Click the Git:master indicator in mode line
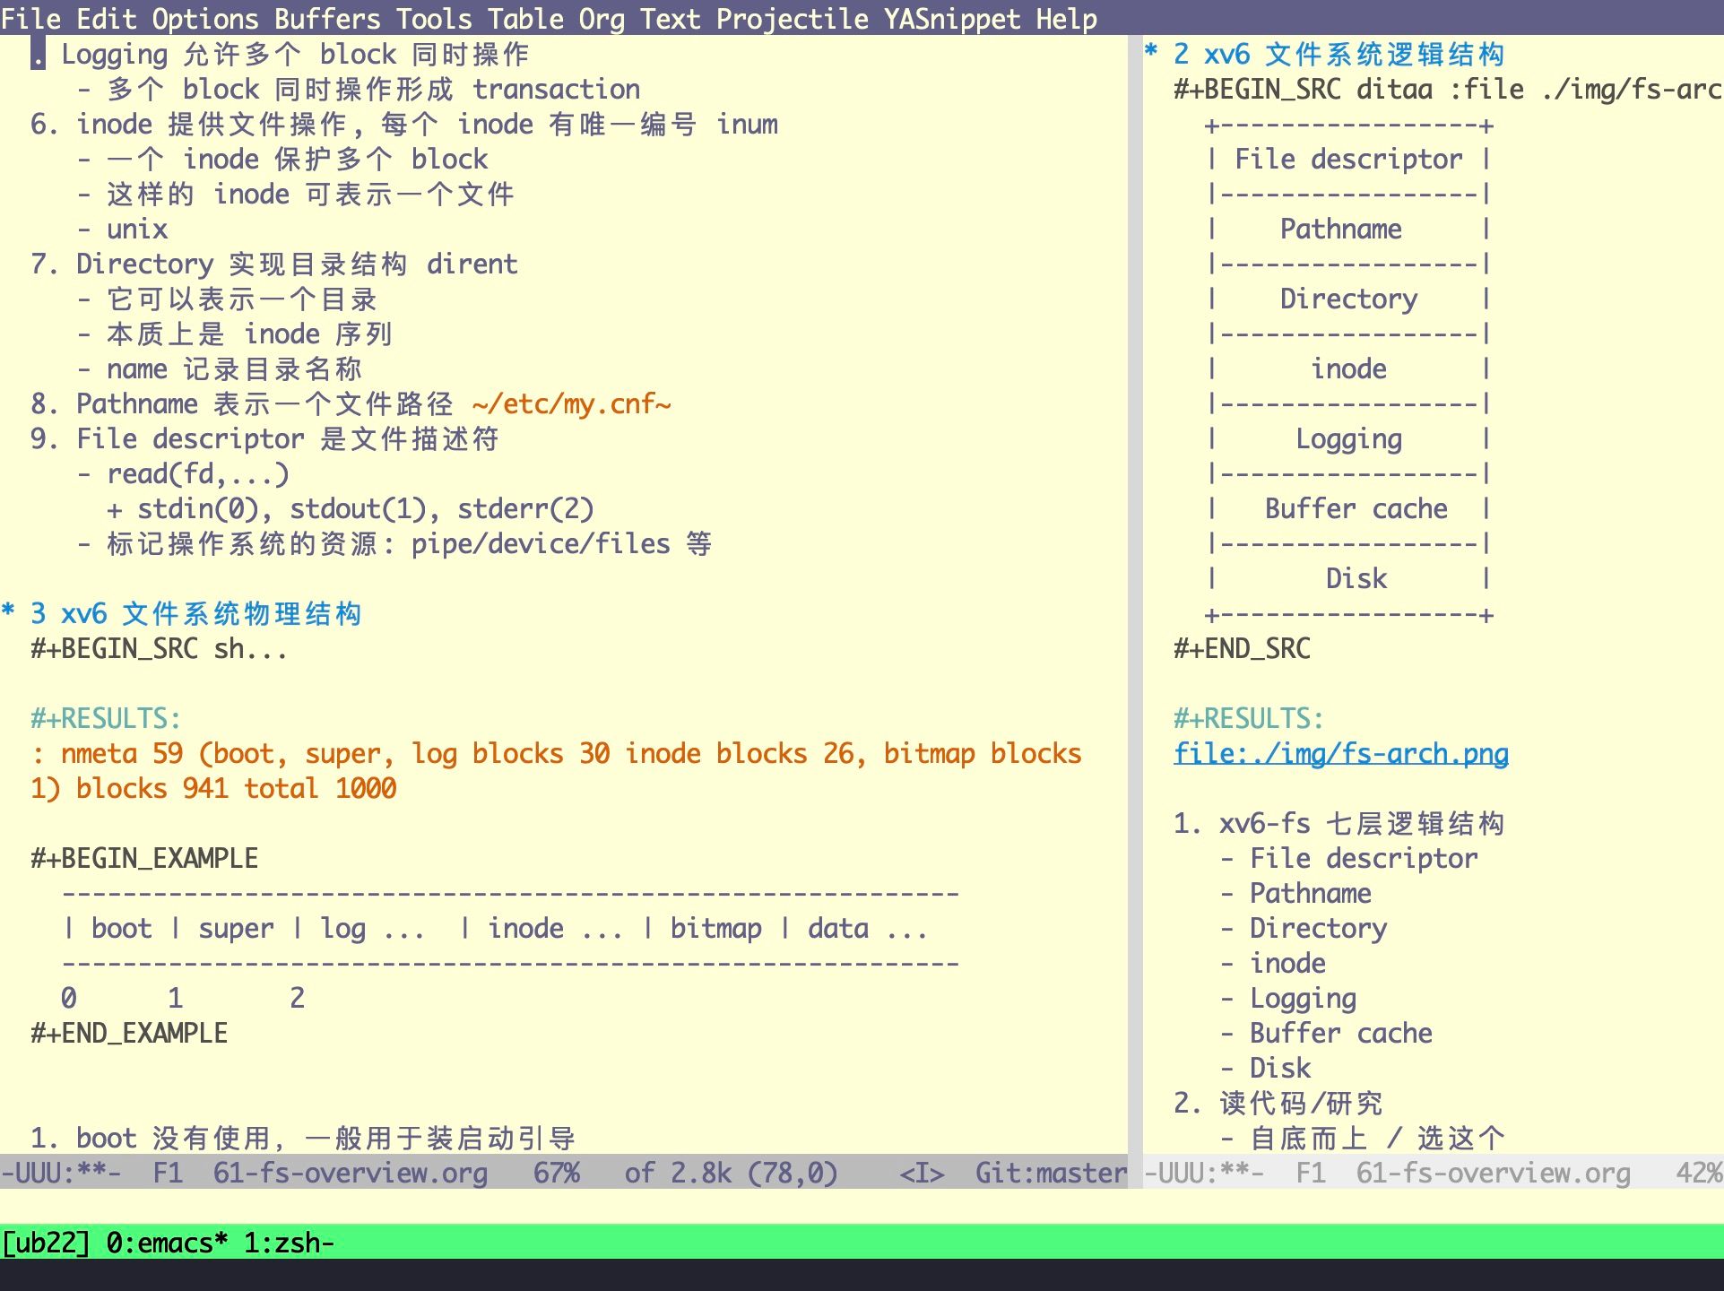1724x1291 pixels. 1050,1173
